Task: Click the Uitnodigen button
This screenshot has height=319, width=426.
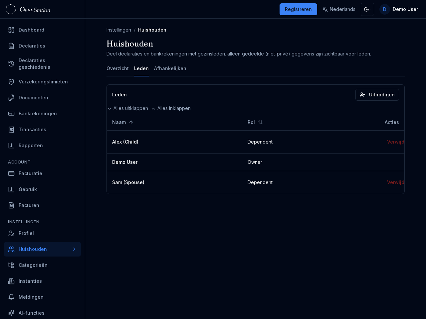Action: (x=377, y=95)
